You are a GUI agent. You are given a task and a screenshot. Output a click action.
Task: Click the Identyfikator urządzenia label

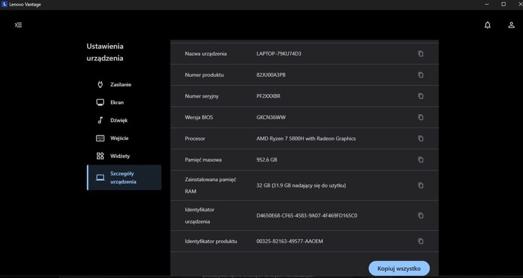pos(199,216)
